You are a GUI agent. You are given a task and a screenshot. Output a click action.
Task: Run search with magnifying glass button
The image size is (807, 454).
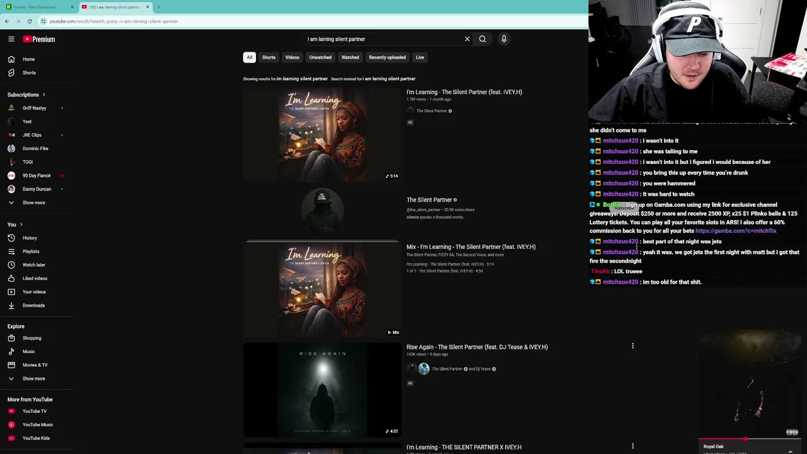click(482, 39)
